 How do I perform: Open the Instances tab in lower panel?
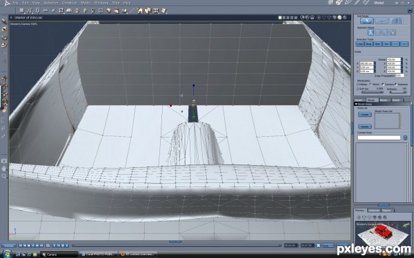tap(373, 210)
